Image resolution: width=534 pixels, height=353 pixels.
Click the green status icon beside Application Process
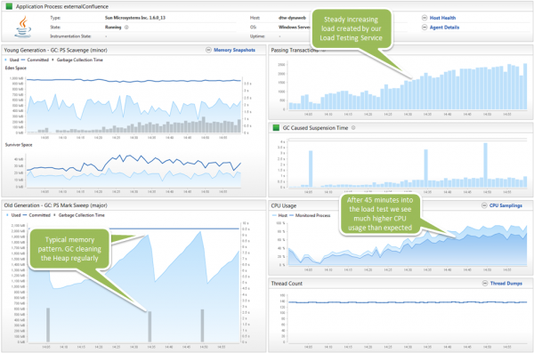point(10,6)
